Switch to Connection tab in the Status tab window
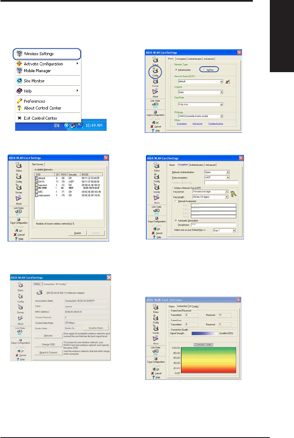Screen dimensions: 294x438 (49, 284)
